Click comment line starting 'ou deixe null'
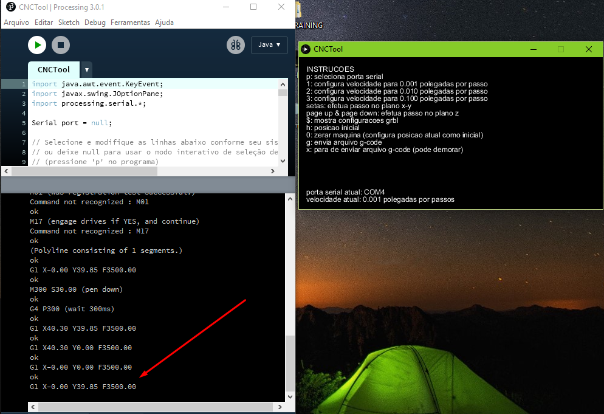 155,152
